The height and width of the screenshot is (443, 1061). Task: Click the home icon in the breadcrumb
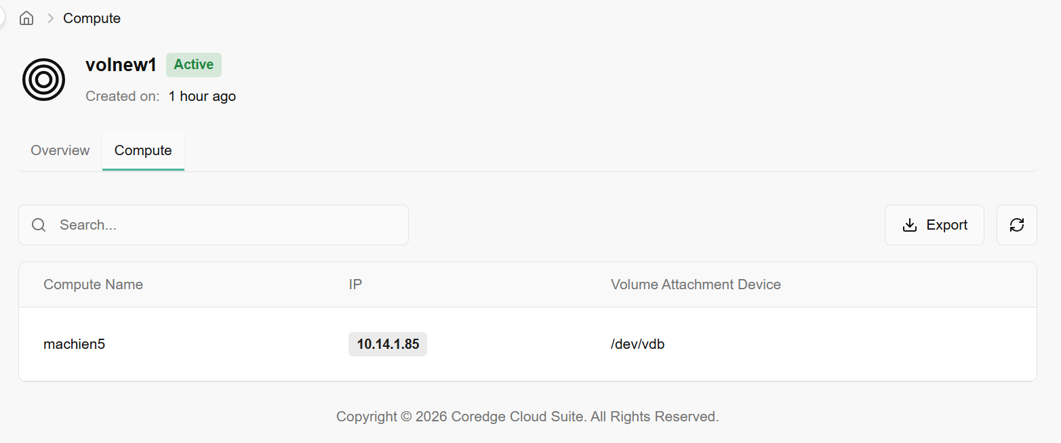click(x=26, y=18)
